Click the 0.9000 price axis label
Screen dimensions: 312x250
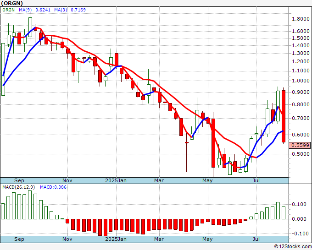click(301, 92)
